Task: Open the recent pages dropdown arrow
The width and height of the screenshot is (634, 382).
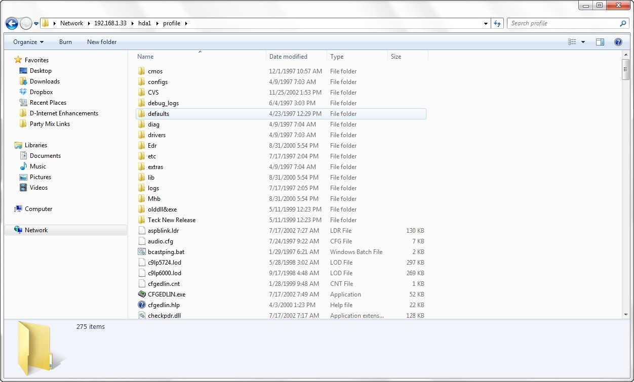Action: 36,24
